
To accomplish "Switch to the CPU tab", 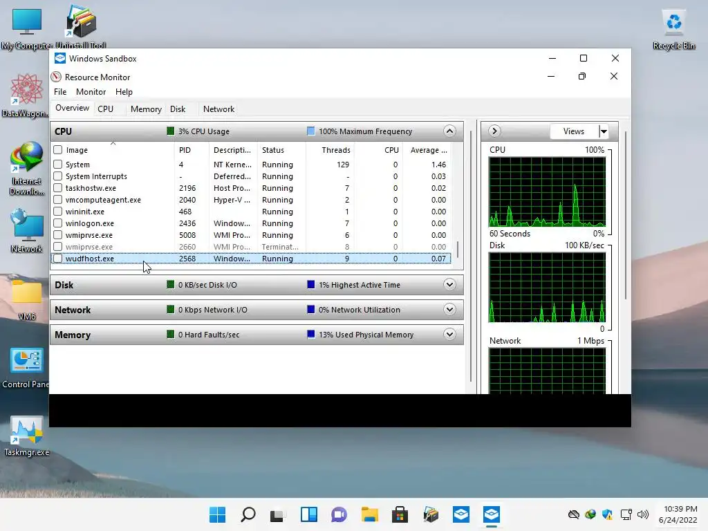I will click(105, 109).
